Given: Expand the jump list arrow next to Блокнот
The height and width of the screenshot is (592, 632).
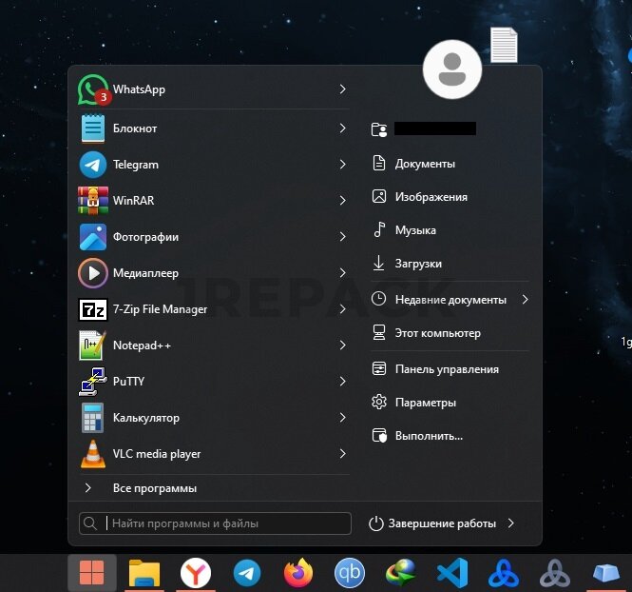Looking at the screenshot, I should click(x=342, y=128).
